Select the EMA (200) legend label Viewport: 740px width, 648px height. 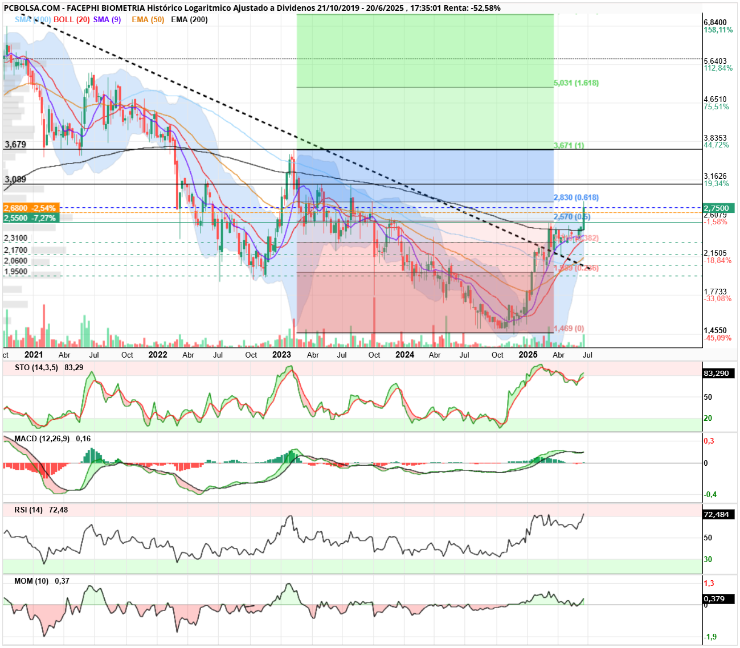pos(189,19)
